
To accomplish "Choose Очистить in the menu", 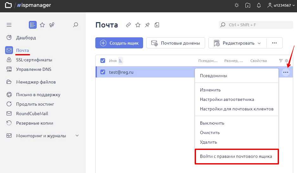I will pyautogui.click(x=210, y=133).
